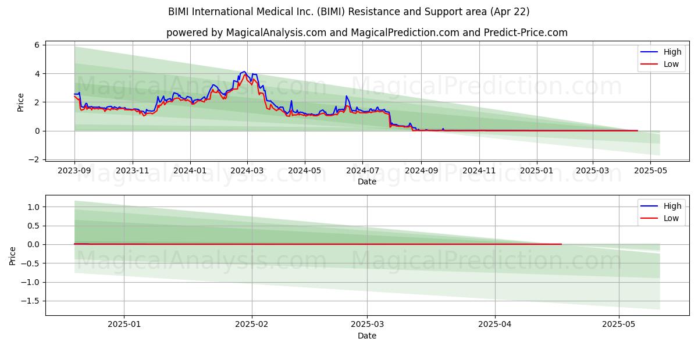The height and width of the screenshot is (349, 698).
Task: Click the '−1.5' y-axis tick on the lower chart
Action: point(29,301)
